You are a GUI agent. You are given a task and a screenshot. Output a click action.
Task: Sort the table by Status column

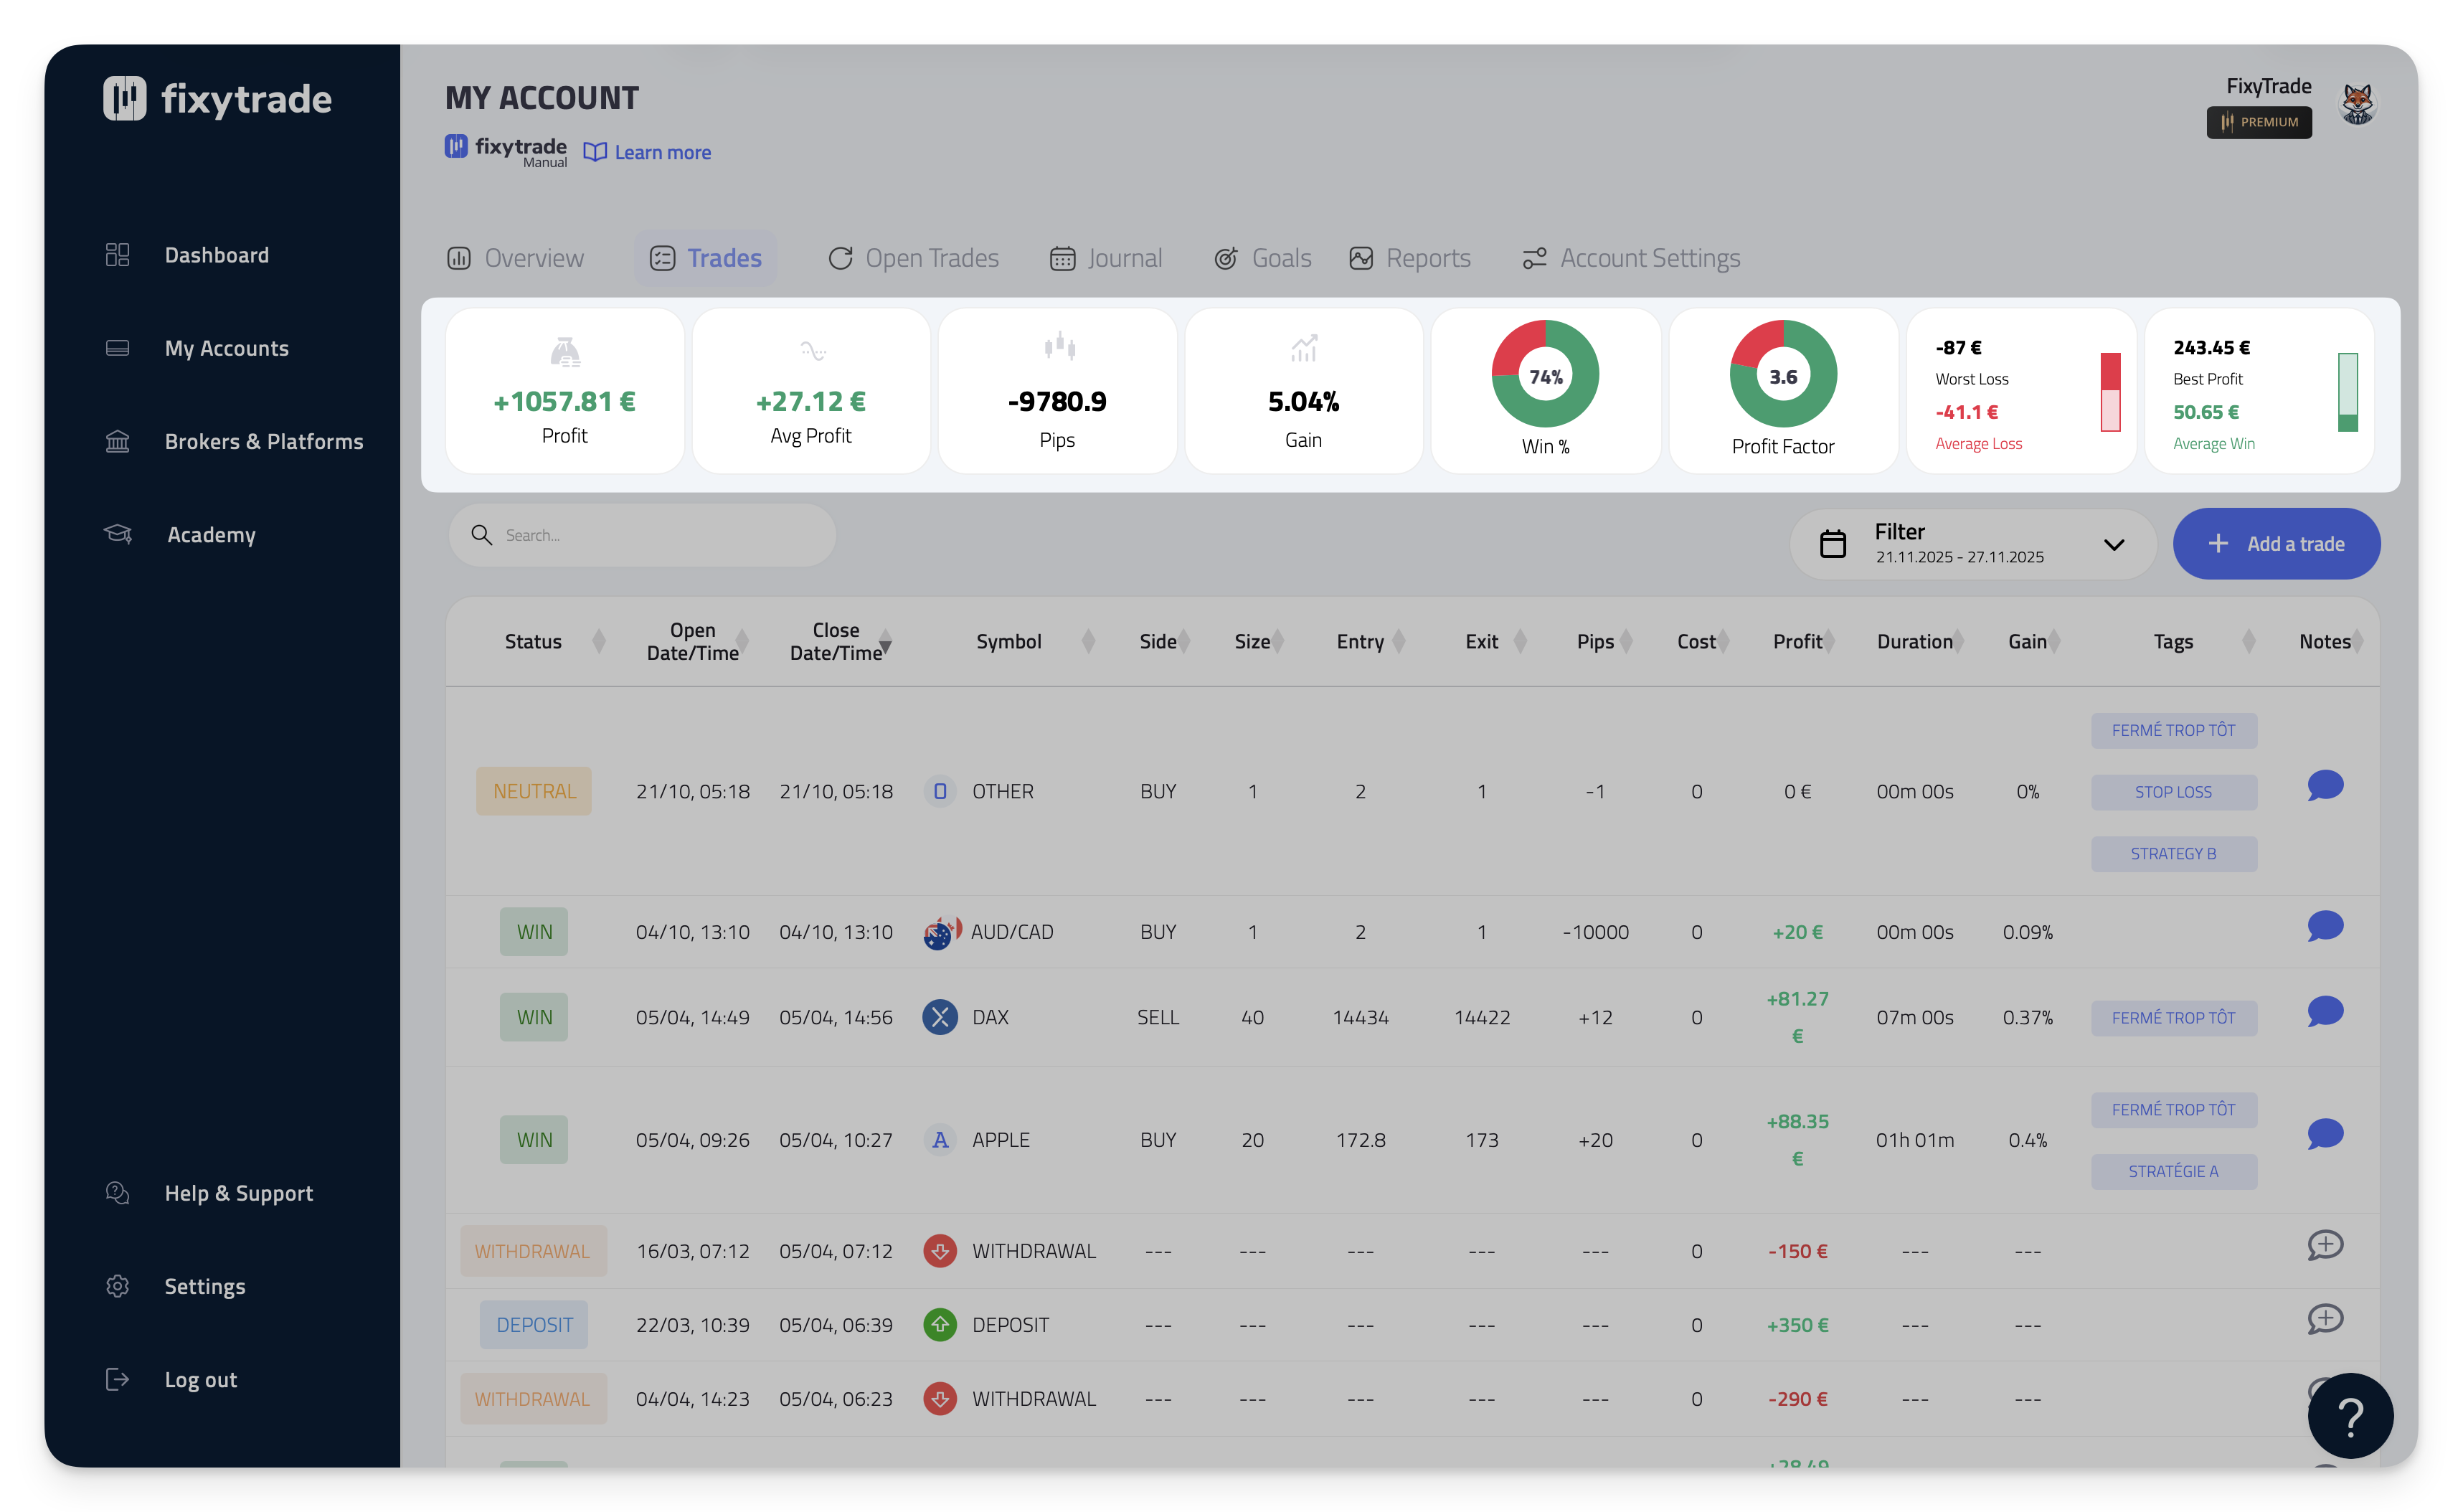(x=598, y=641)
